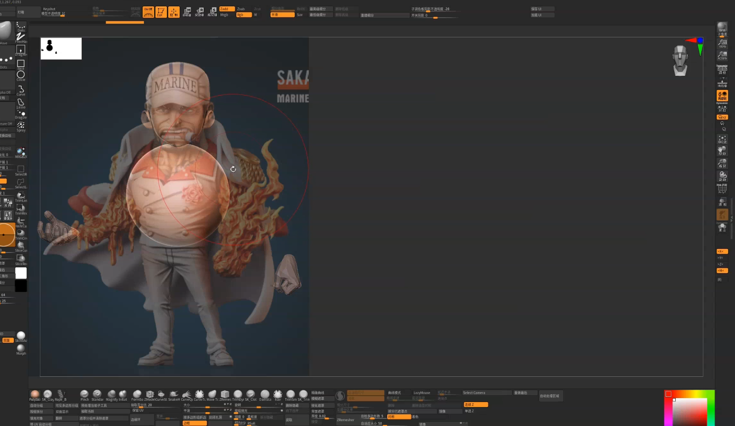Choose the Rope_B brush

click(x=60, y=395)
